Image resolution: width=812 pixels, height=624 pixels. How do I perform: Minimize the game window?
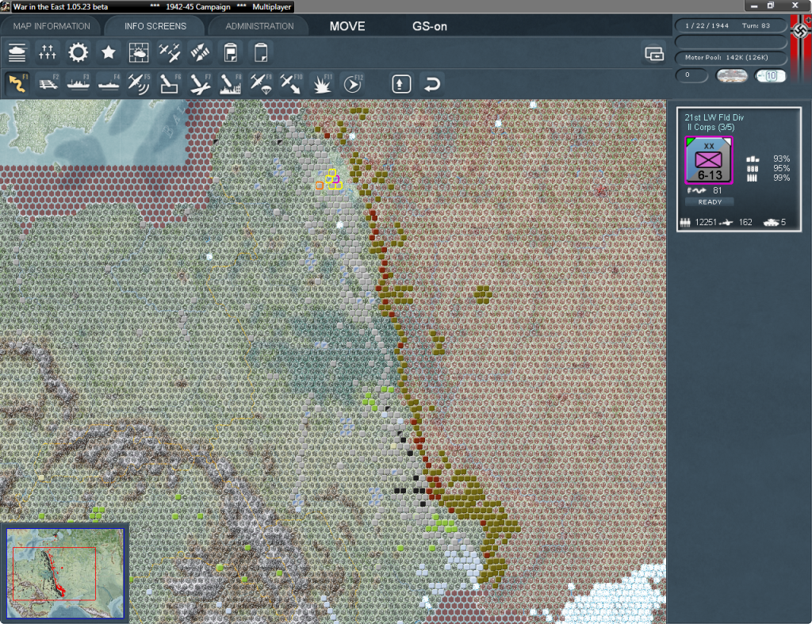point(754,6)
